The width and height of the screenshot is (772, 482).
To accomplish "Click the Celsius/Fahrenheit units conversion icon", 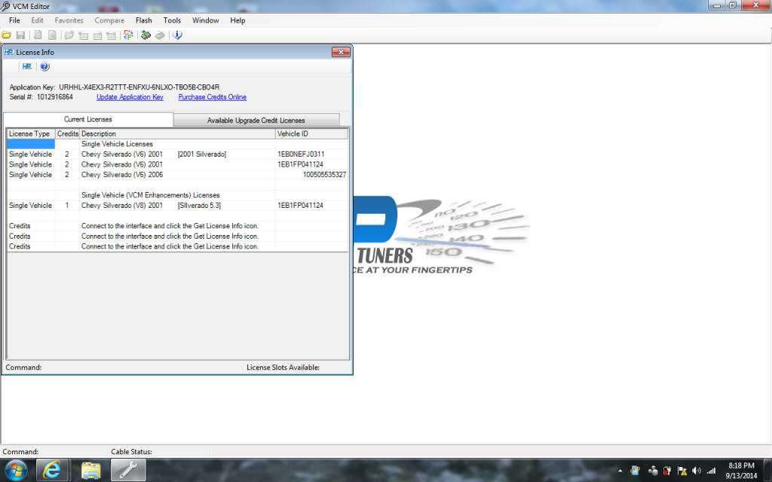I will pos(128,35).
